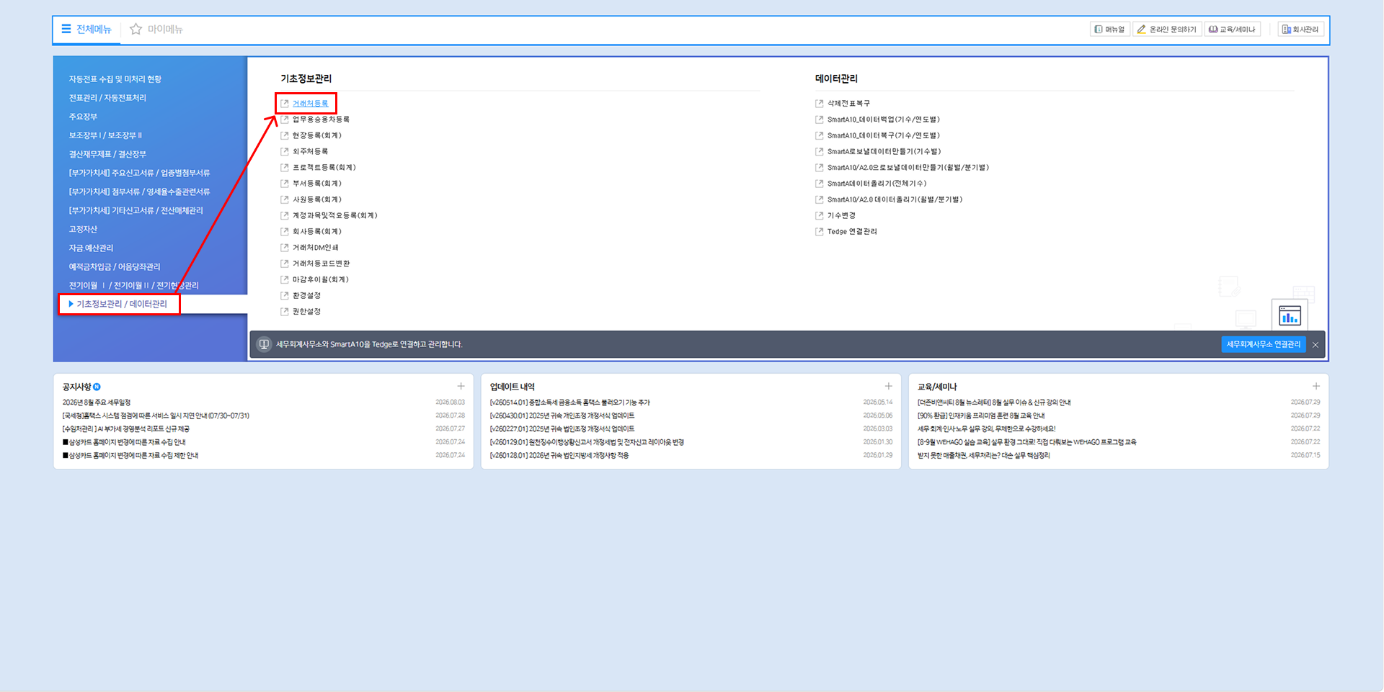Click launch icon beside 마감후이월(회계)
This screenshot has width=1384, height=692.
(285, 279)
